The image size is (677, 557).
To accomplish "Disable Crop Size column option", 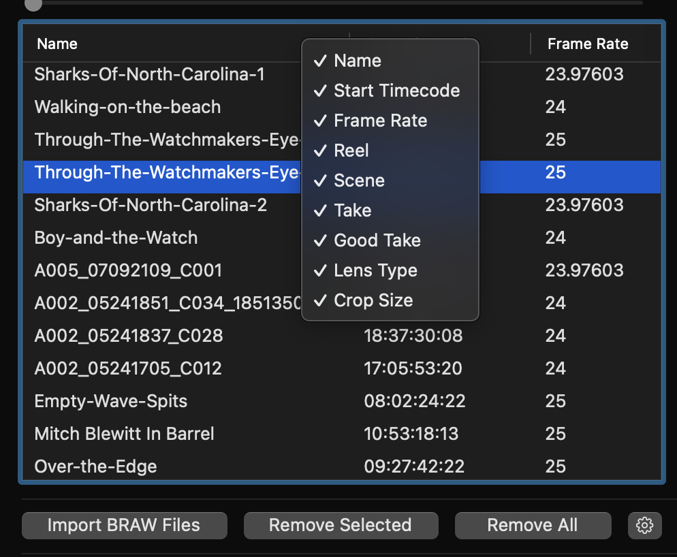I will [x=373, y=300].
